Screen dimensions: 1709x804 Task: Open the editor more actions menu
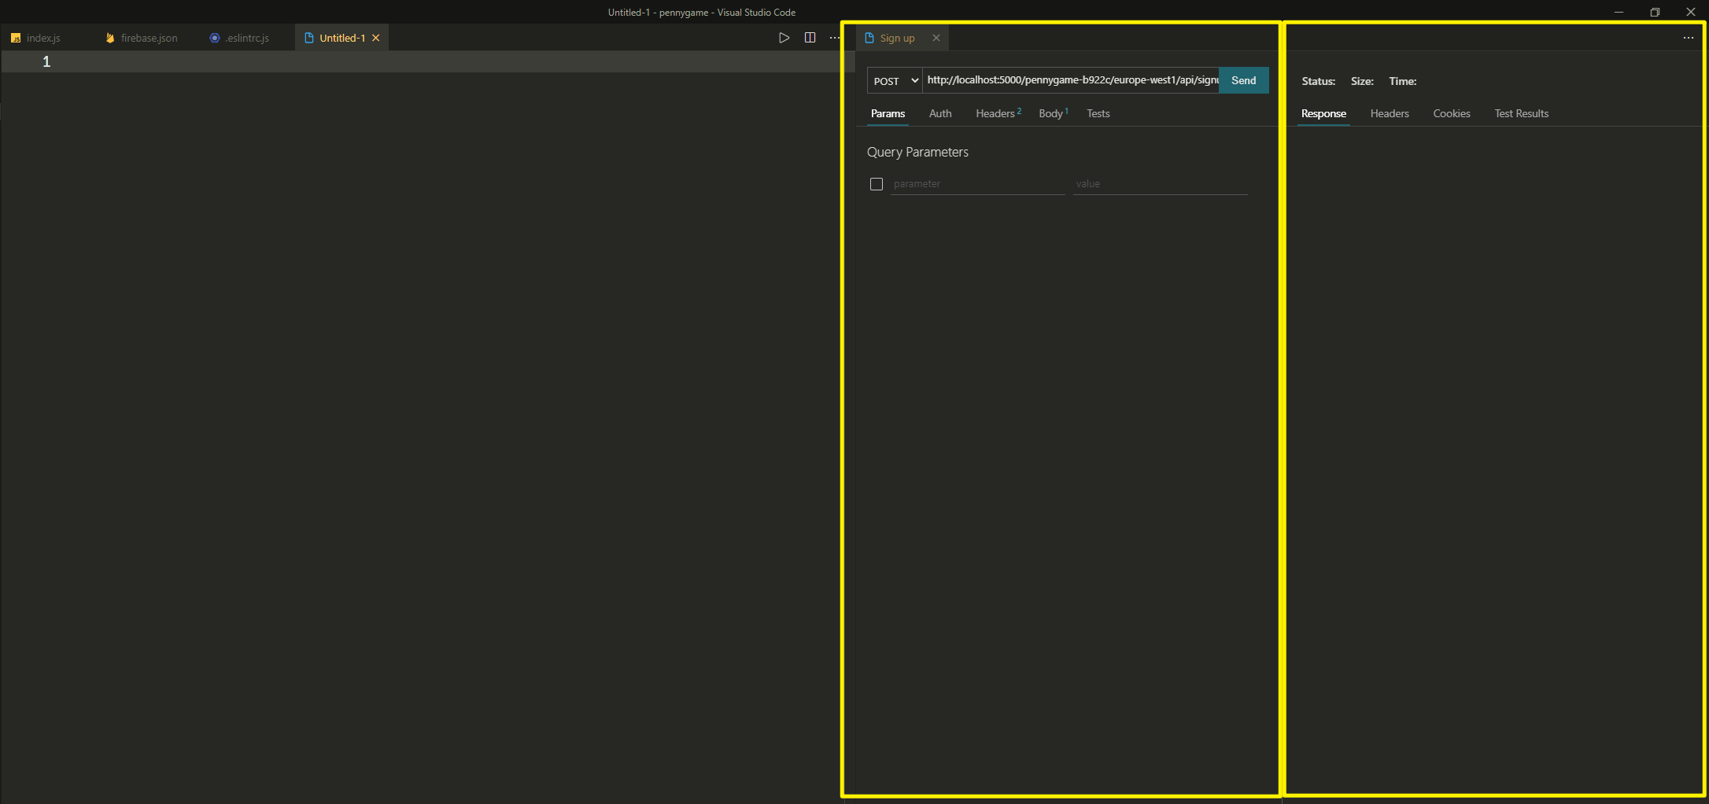[834, 37]
